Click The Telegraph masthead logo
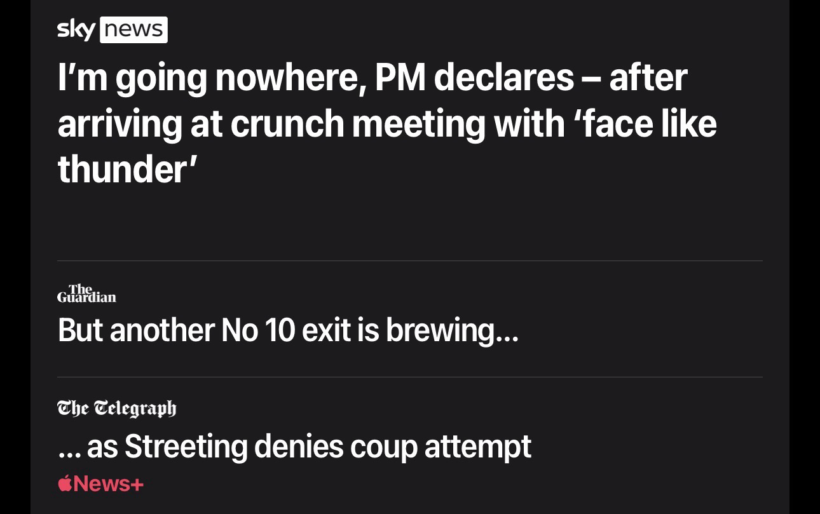The width and height of the screenshot is (820, 514). tap(116, 408)
